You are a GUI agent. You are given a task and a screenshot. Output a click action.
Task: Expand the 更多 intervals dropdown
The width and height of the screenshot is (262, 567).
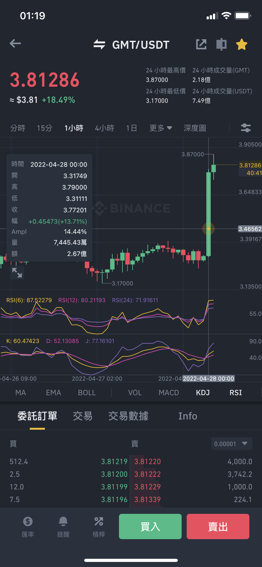pos(161,128)
